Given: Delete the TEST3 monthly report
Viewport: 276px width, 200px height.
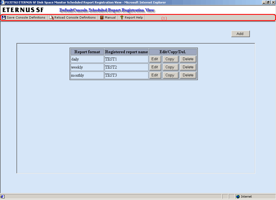Looking at the screenshot, I should [x=188, y=75].
